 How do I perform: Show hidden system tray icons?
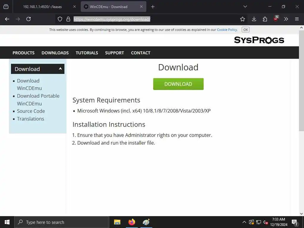244,222
